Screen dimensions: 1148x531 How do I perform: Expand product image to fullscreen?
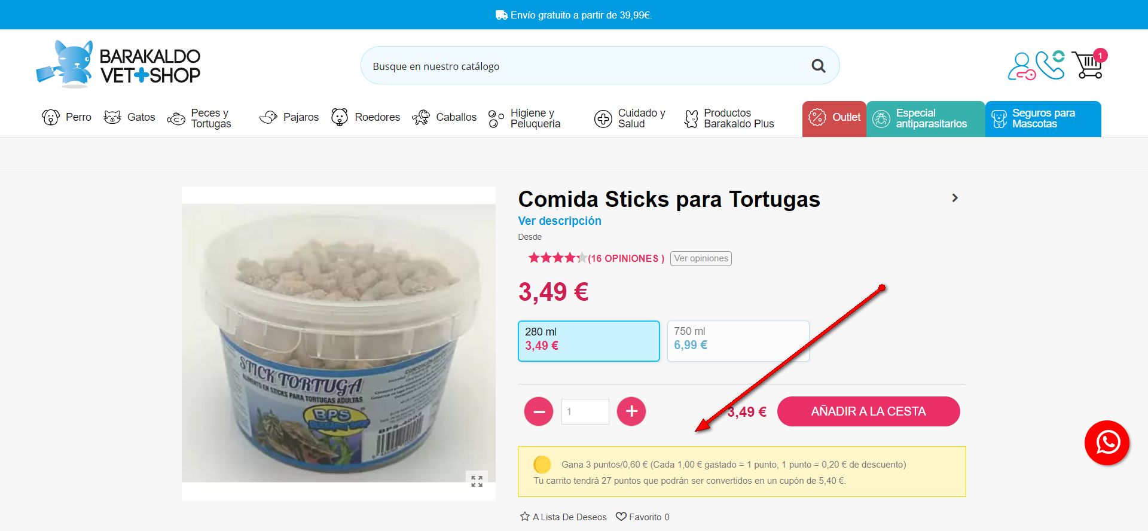(477, 481)
